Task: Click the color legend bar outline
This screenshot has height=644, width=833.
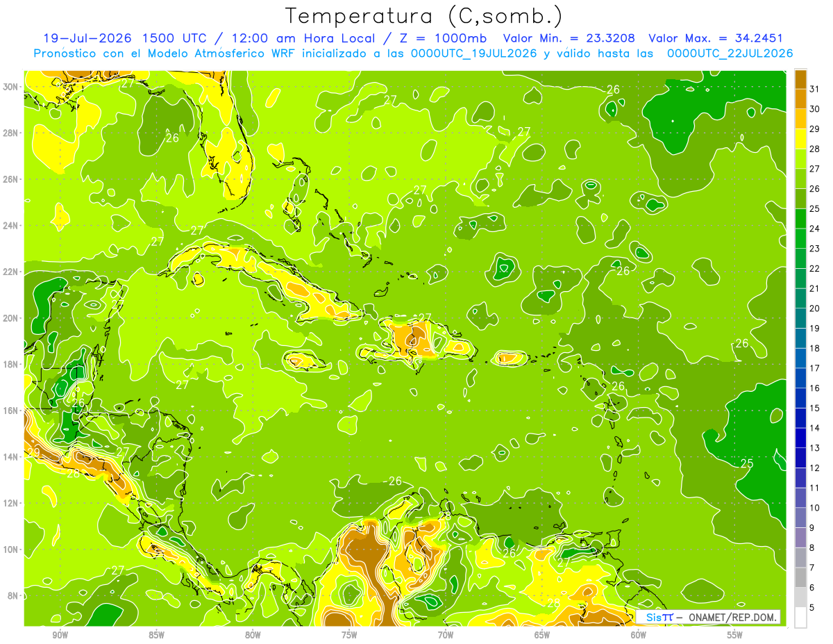Action: tap(800, 349)
